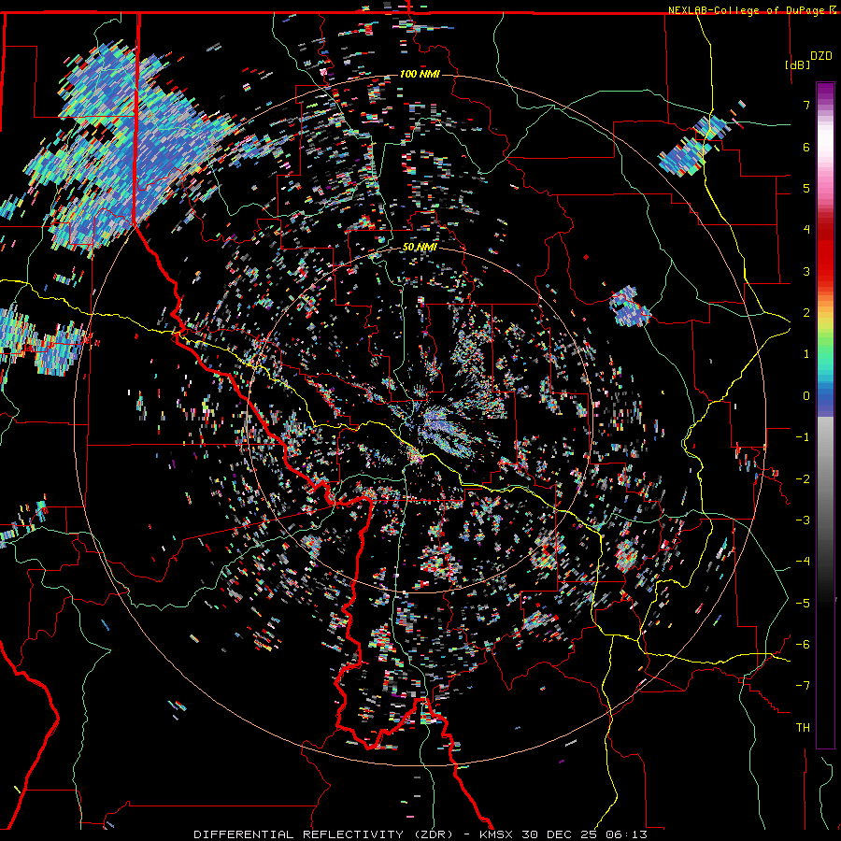Click the -2 value on the color scale

(x=803, y=479)
